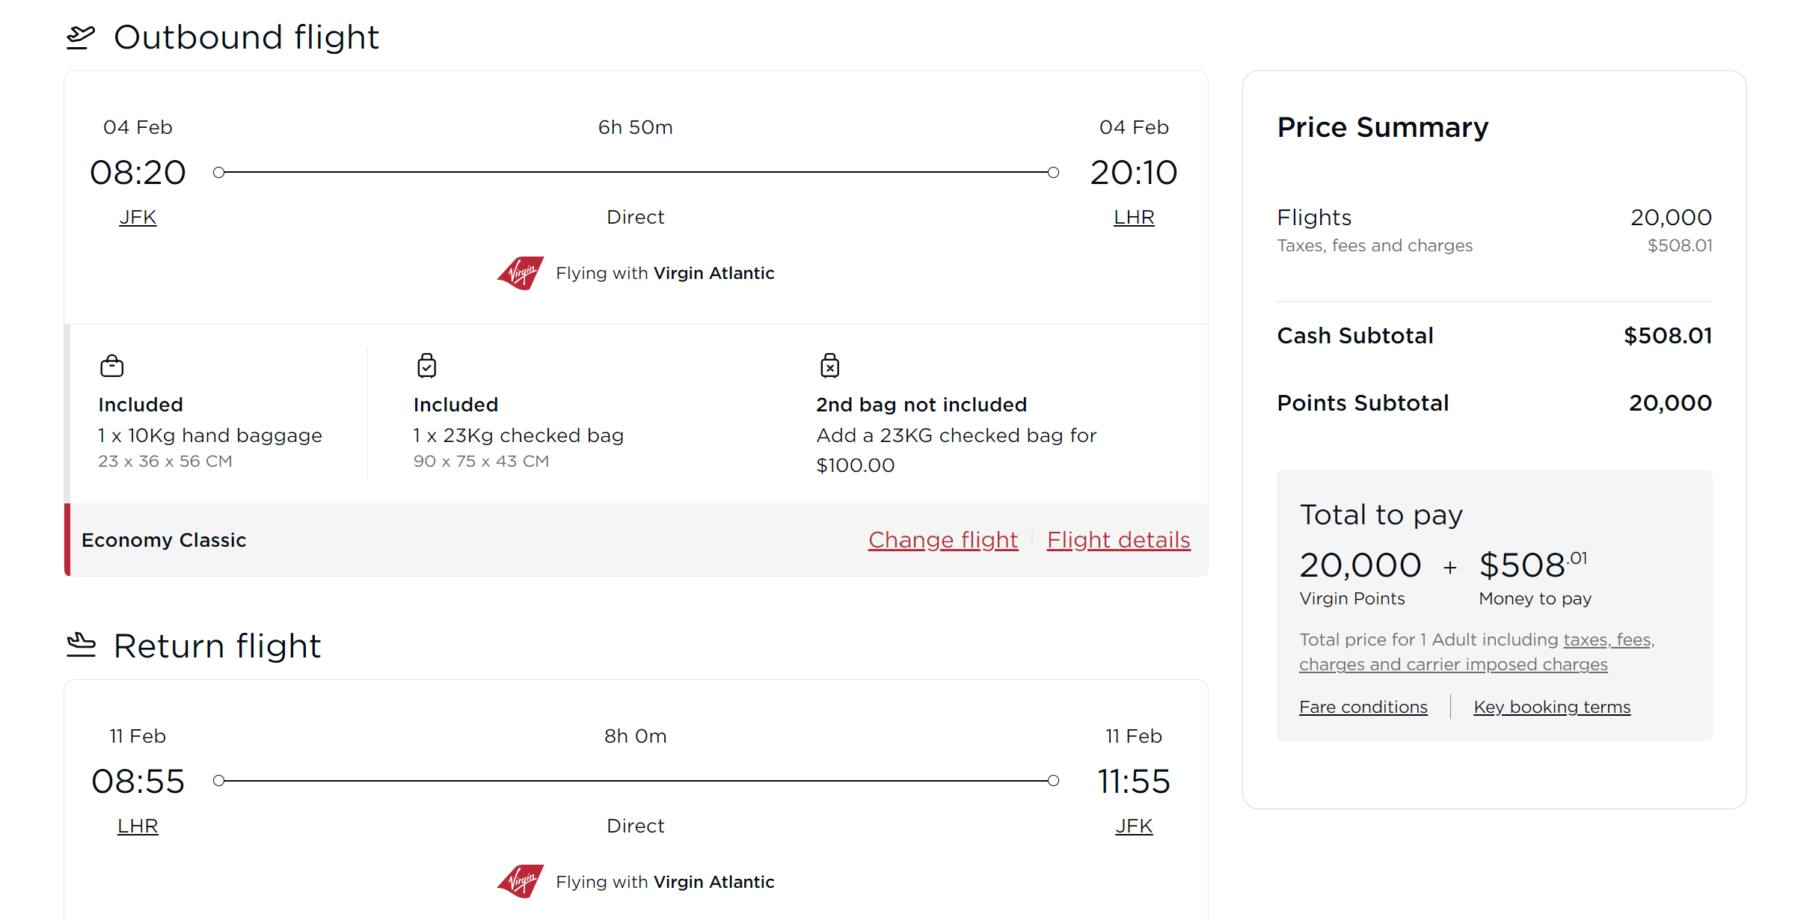1795x920 pixels.
Task: Click the return LHR departure airport link
Action: pos(138,826)
